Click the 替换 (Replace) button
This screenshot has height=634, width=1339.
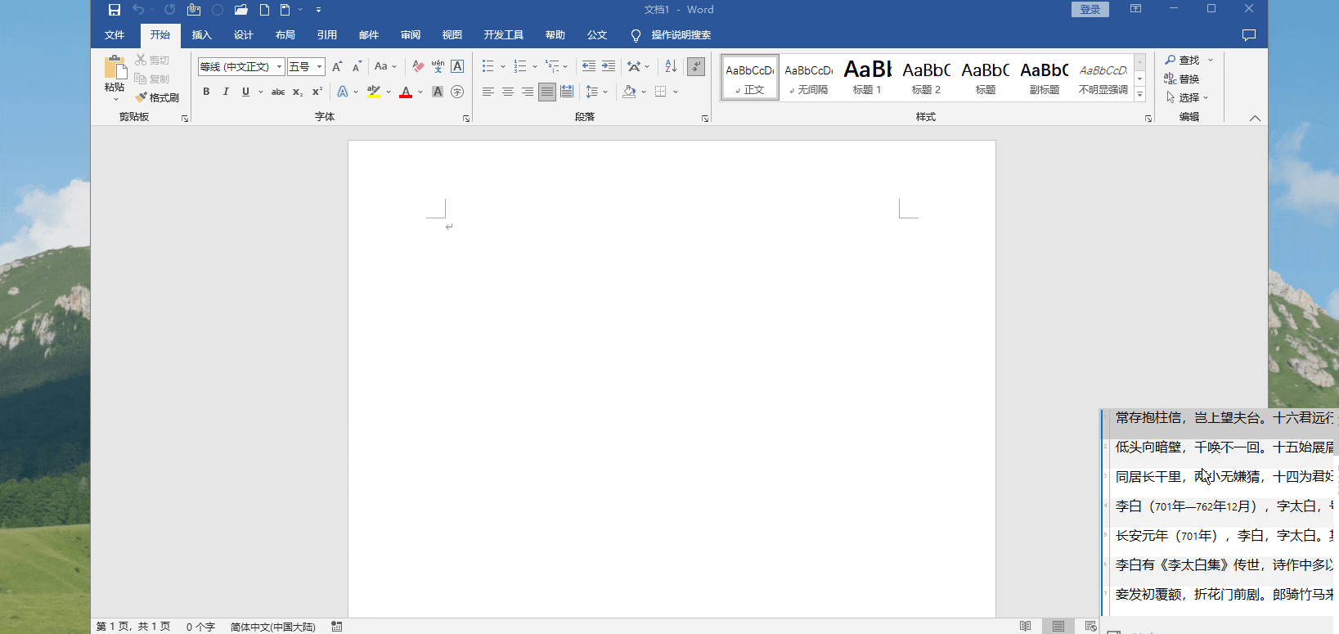point(1182,79)
